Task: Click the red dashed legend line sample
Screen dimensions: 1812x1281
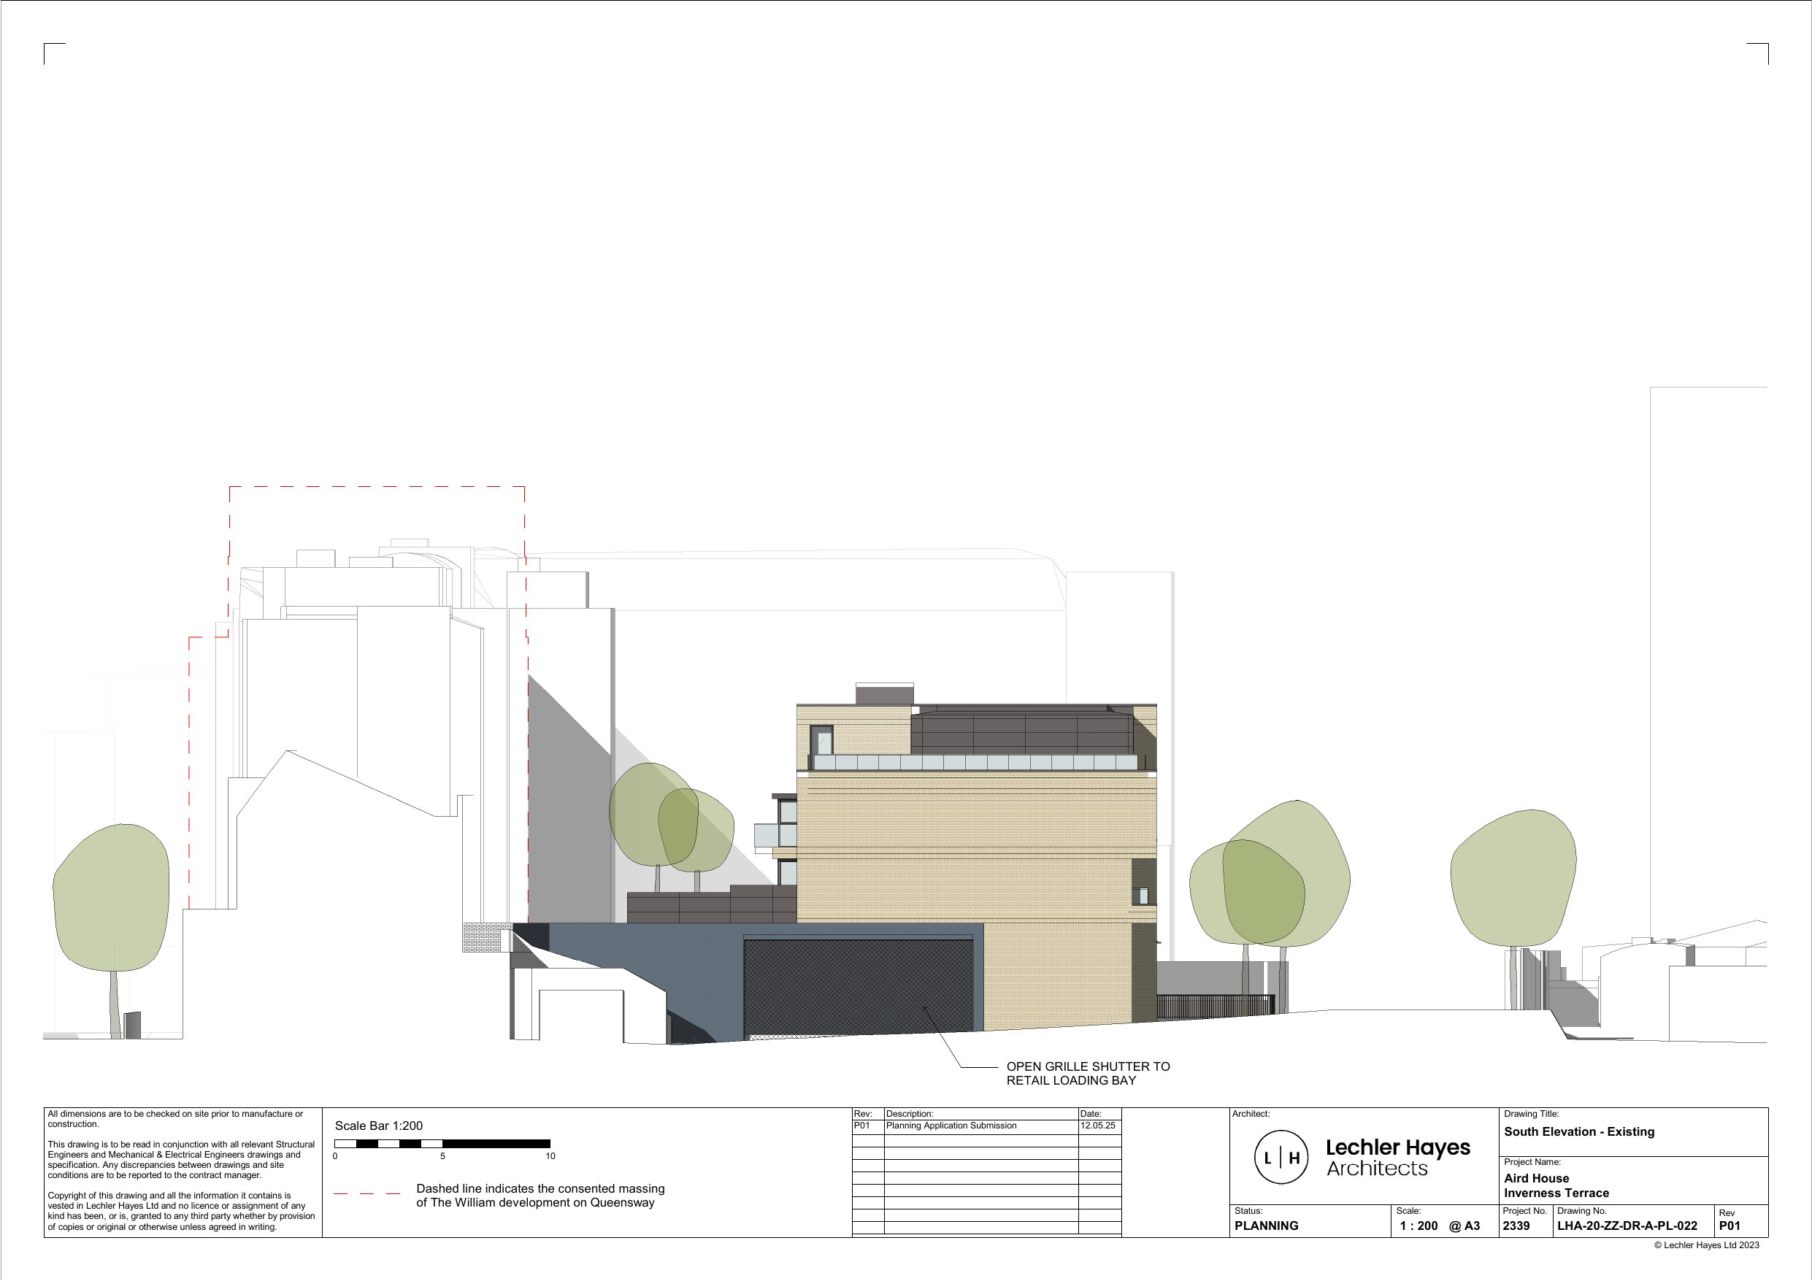Action: (366, 1194)
